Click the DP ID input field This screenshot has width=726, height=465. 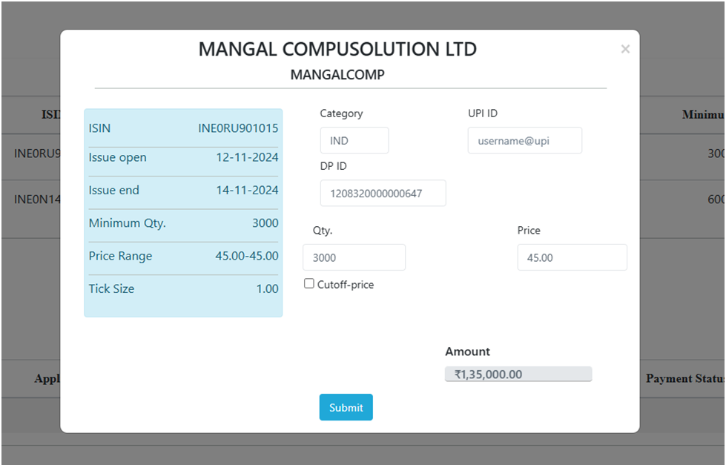click(x=383, y=193)
